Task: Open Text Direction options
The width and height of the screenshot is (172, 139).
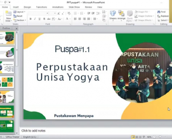Action: (x=104, y=12)
